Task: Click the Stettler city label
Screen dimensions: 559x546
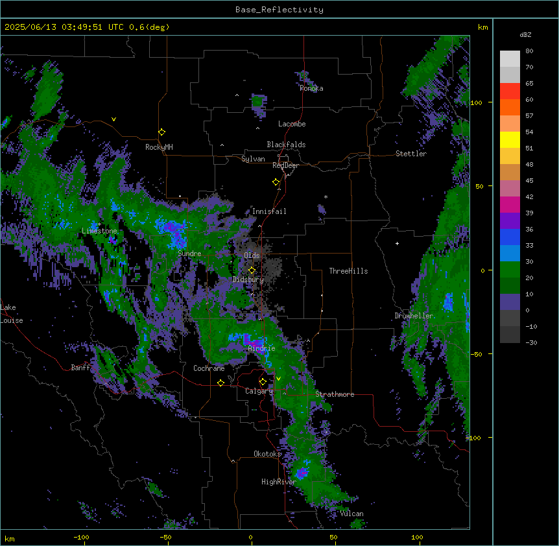Action: point(410,154)
